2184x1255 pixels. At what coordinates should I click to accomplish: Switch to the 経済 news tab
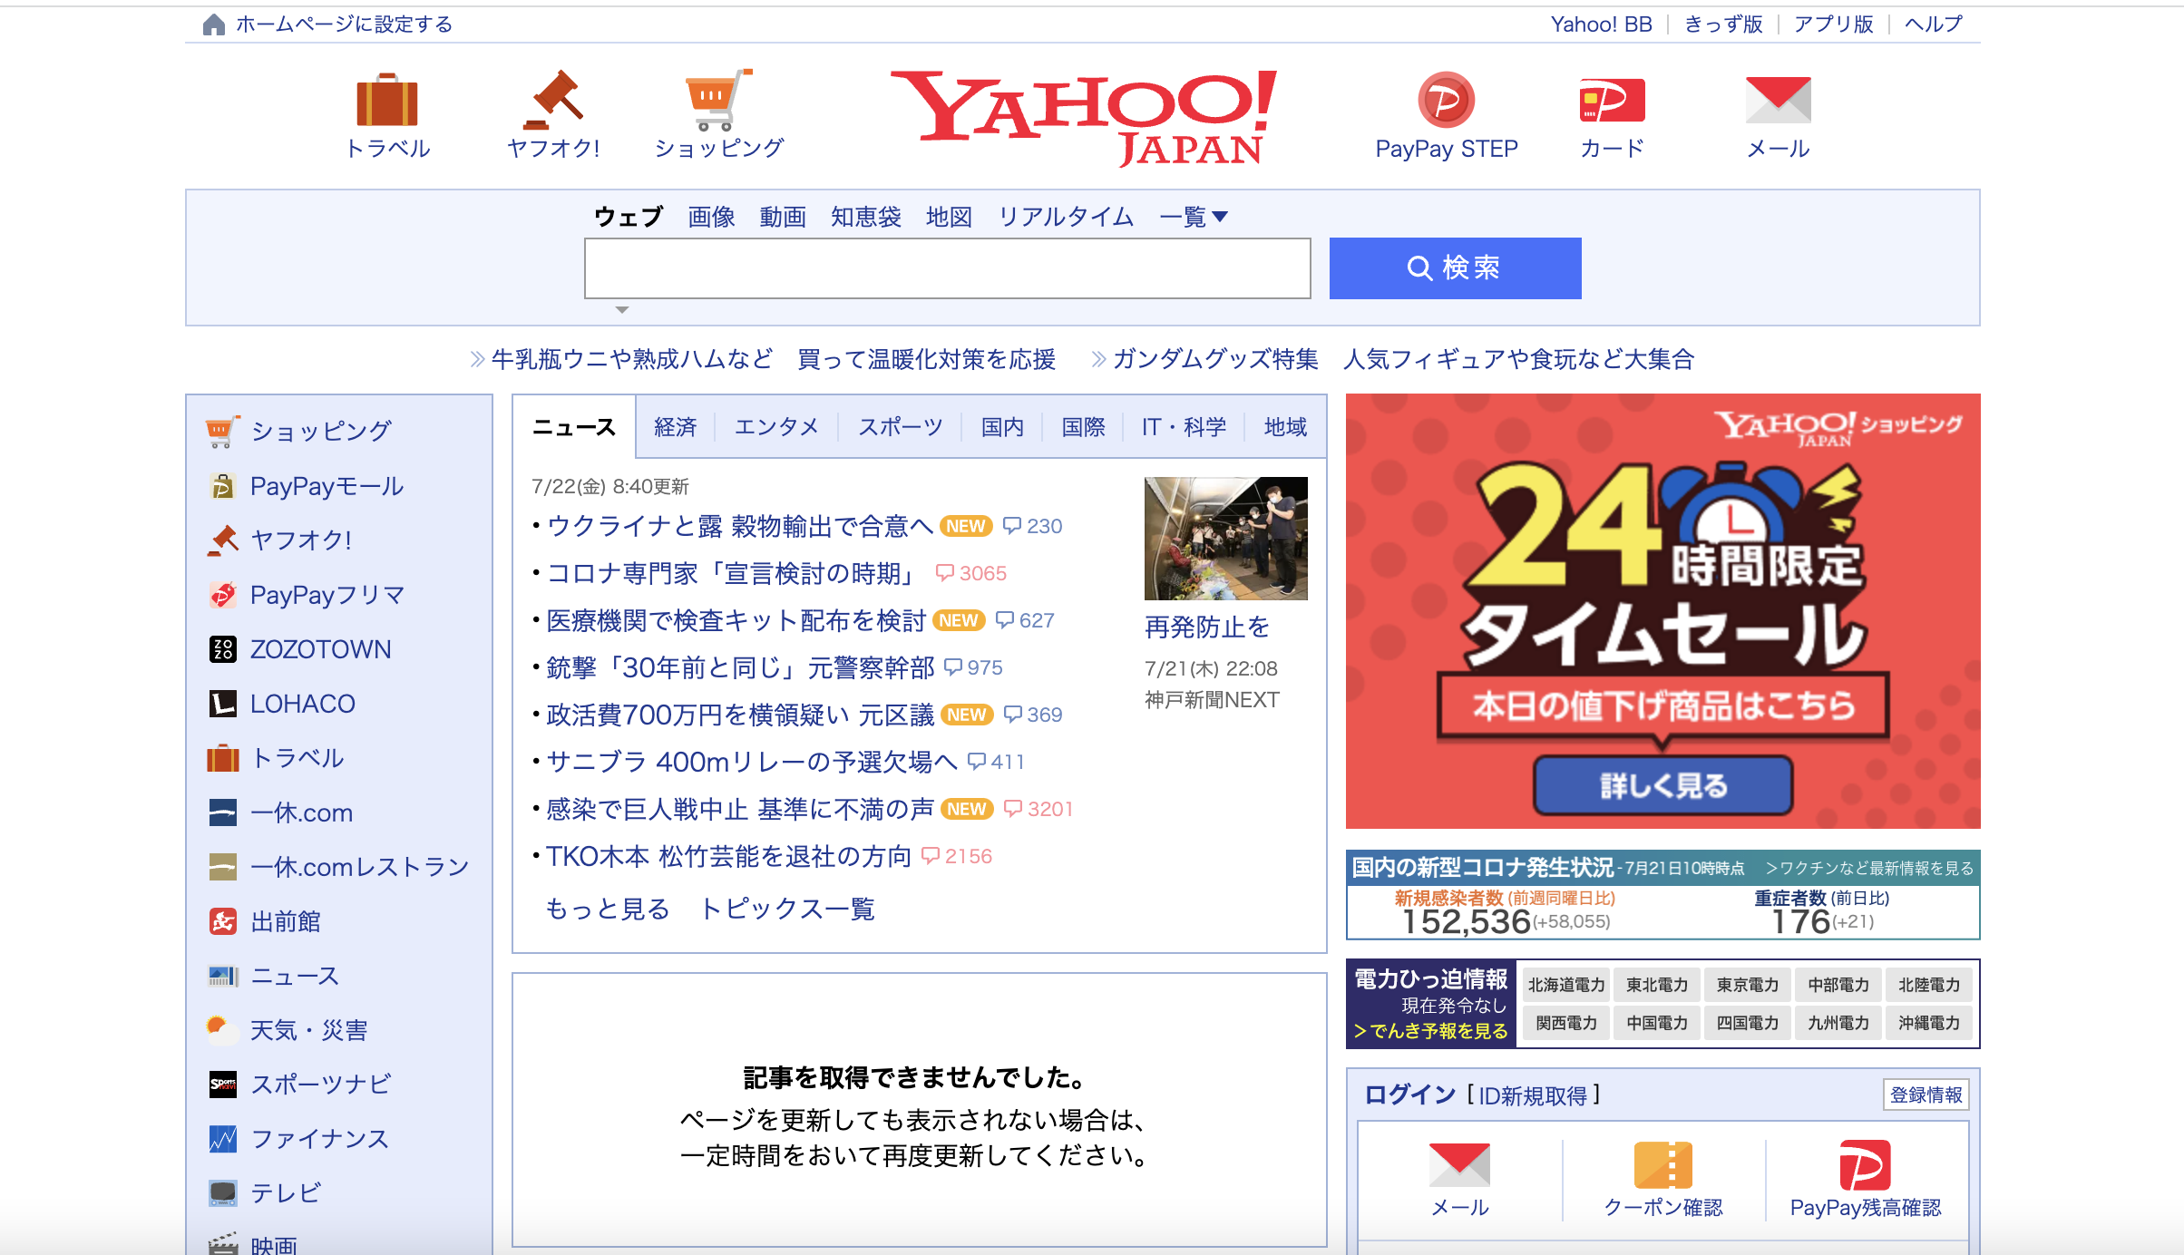[675, 426]
